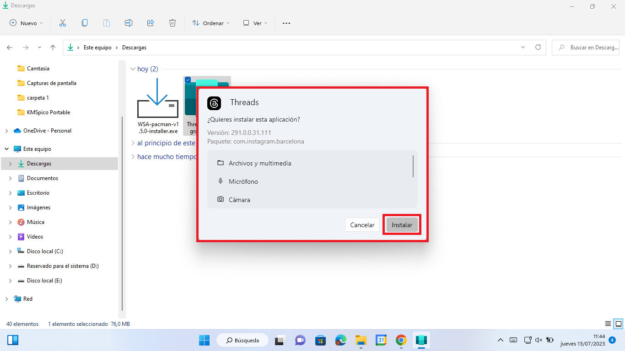Click 'Este equipo' in address breadcrumb
Image resolution: width=625 pixels, height=351 pixels.
click(97, 48)
